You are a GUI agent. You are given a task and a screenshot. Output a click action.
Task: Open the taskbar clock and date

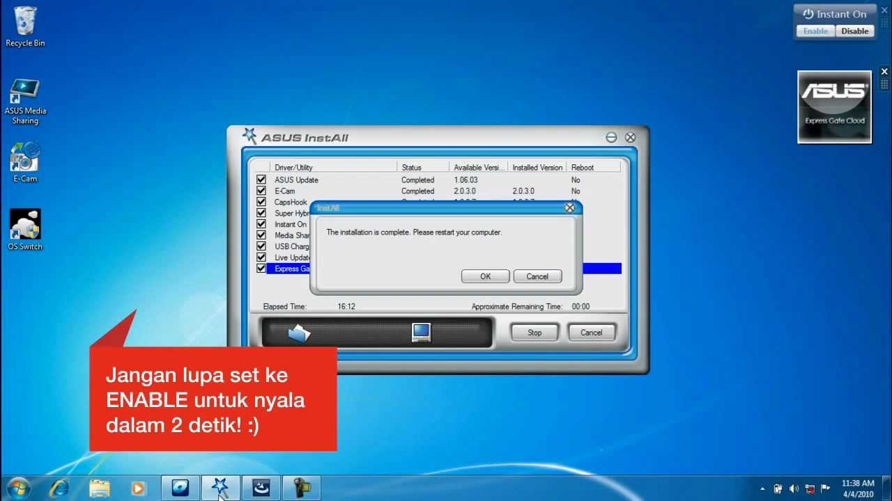pyautogui.click(x=858, y=488)
